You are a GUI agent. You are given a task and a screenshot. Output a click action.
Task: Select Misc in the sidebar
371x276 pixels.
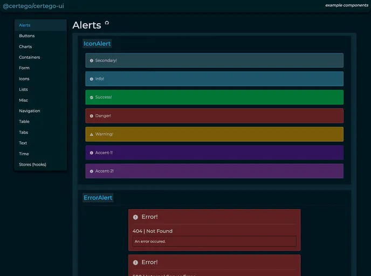(40, 100)
